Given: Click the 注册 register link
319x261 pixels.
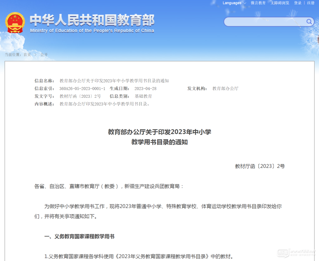Looking at the screenshot, I should tap(311, 3).
